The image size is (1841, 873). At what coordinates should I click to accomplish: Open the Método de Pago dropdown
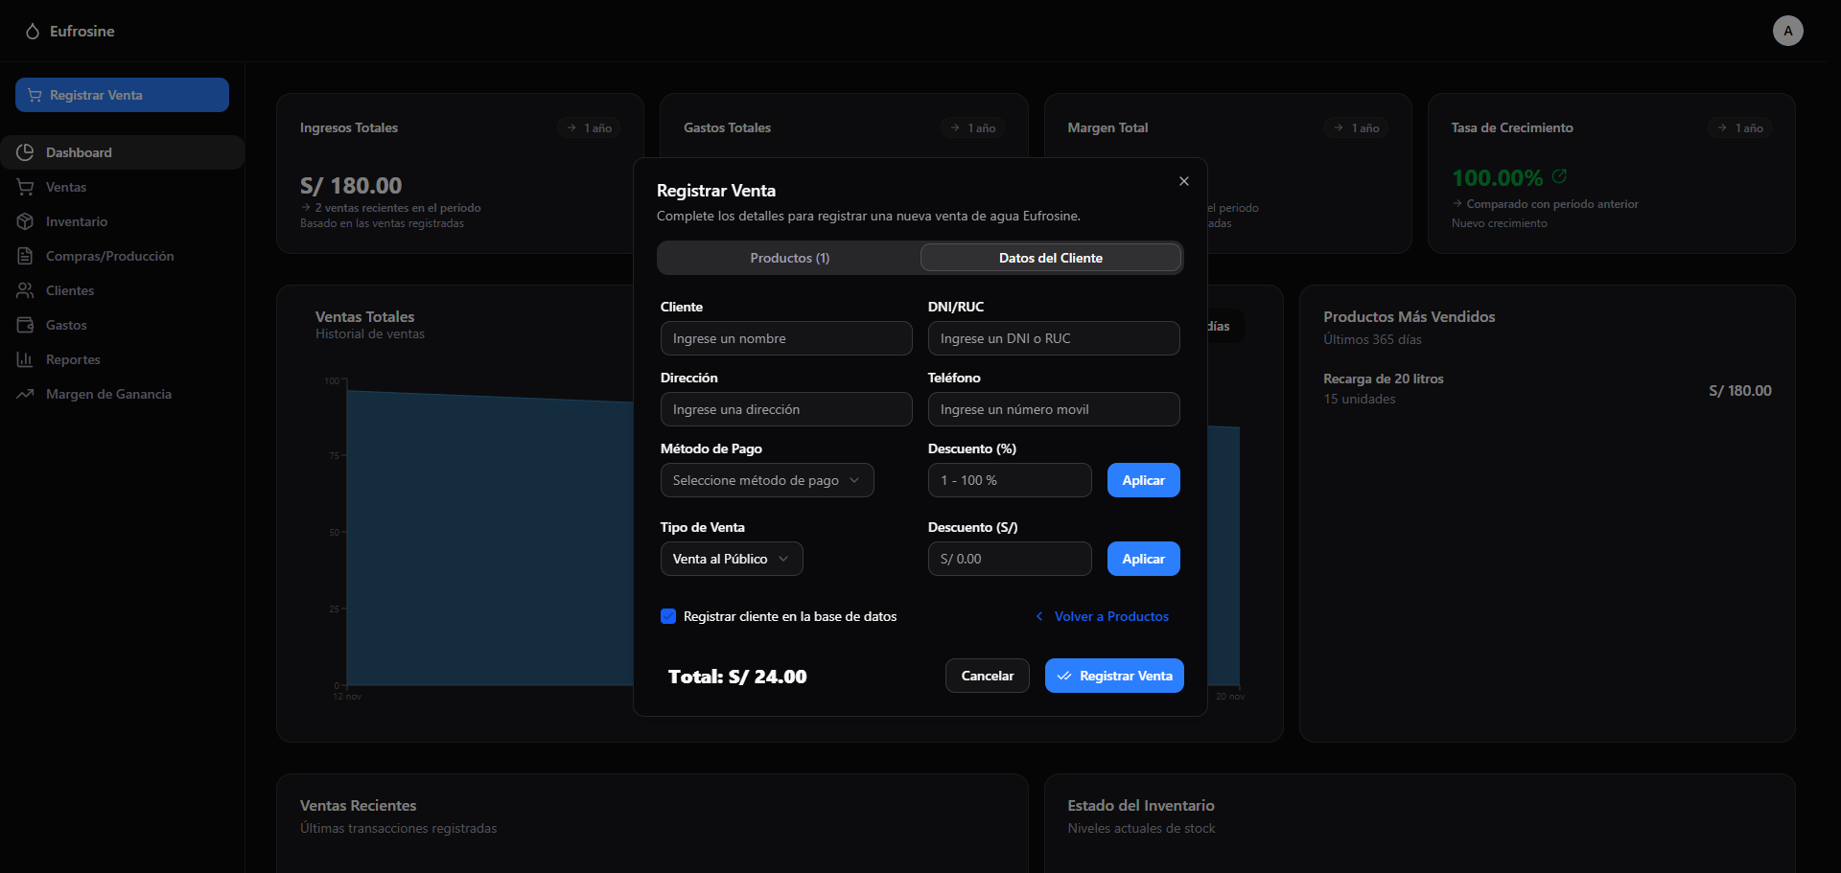(x=767, y=480)
